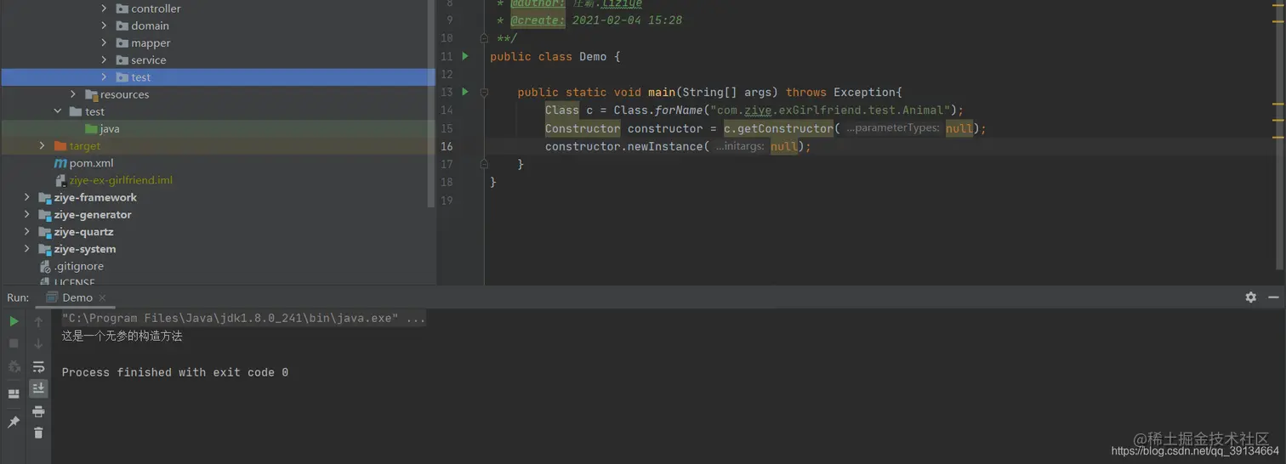Click the parameterTypes inlay hint
The width and height of the screenshot is (1286, 464).
pos(893,128)
